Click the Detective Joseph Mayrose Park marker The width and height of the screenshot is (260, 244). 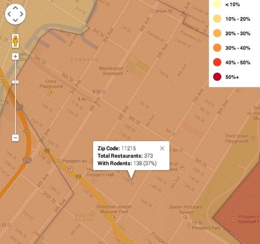click(114, 217)
